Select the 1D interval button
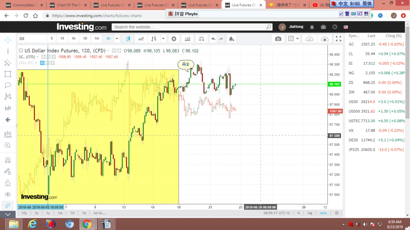This screenshot has width=410, height=230. point(85,39)
